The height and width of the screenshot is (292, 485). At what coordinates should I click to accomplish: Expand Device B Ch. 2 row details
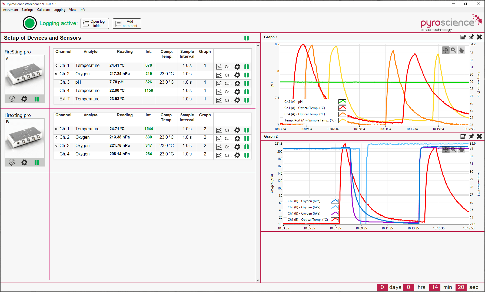56,137
